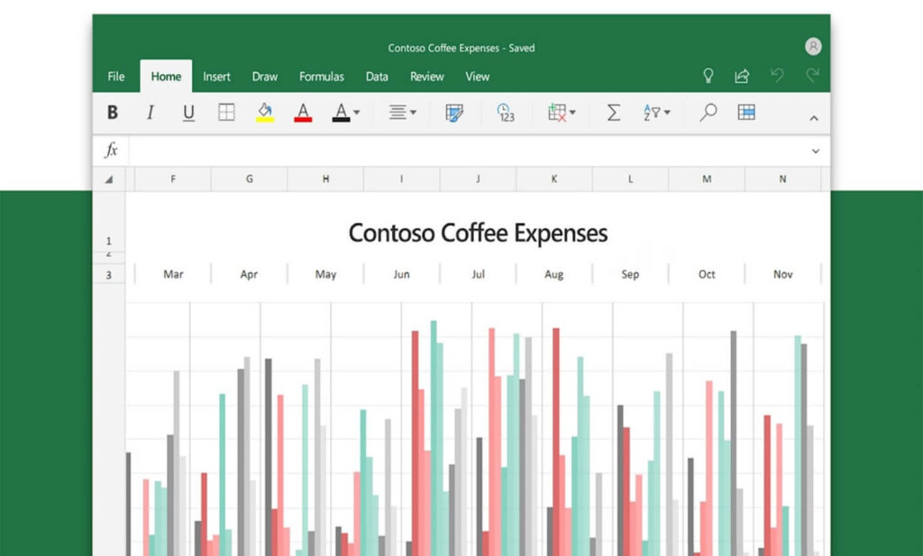Switch to the Formulas tab

click(322, 77)
